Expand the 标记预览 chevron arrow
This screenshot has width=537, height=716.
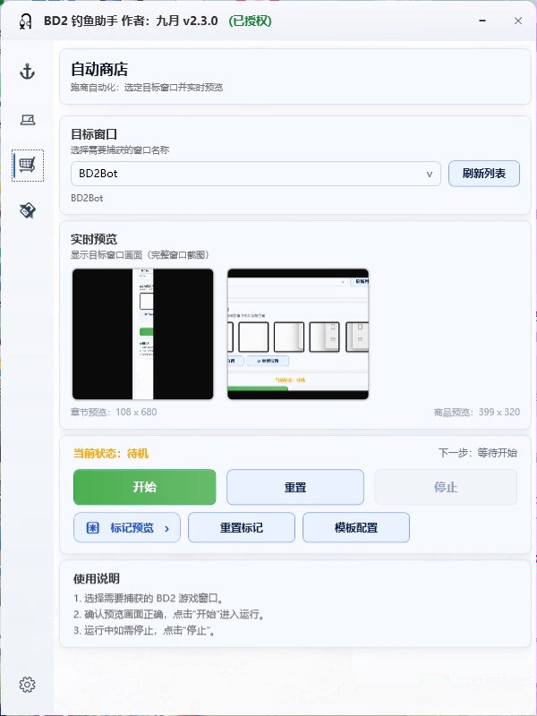[x=166, y=528]
